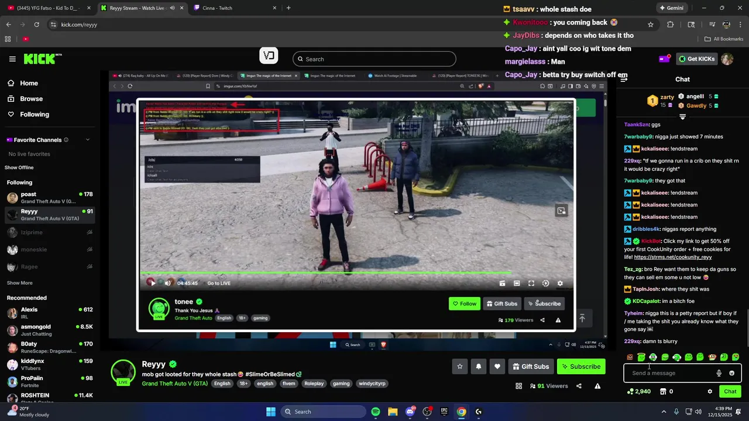The width and height of the screenshot is (749, 421).
Task: Click the gift icon left of Get KICKs
Action: pyautogui.click(x=665, y=58)
